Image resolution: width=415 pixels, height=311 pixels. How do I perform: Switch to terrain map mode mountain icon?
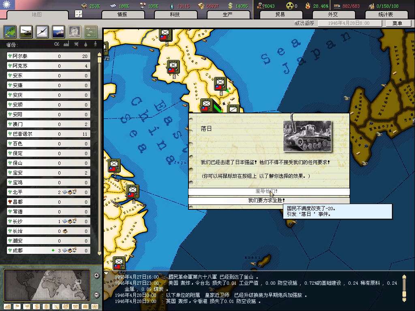(7, 307)
